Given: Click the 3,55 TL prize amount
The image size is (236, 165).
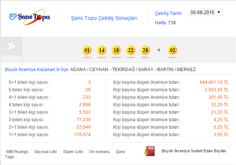Looking at the screenshot, I should (x=221, y=135).
